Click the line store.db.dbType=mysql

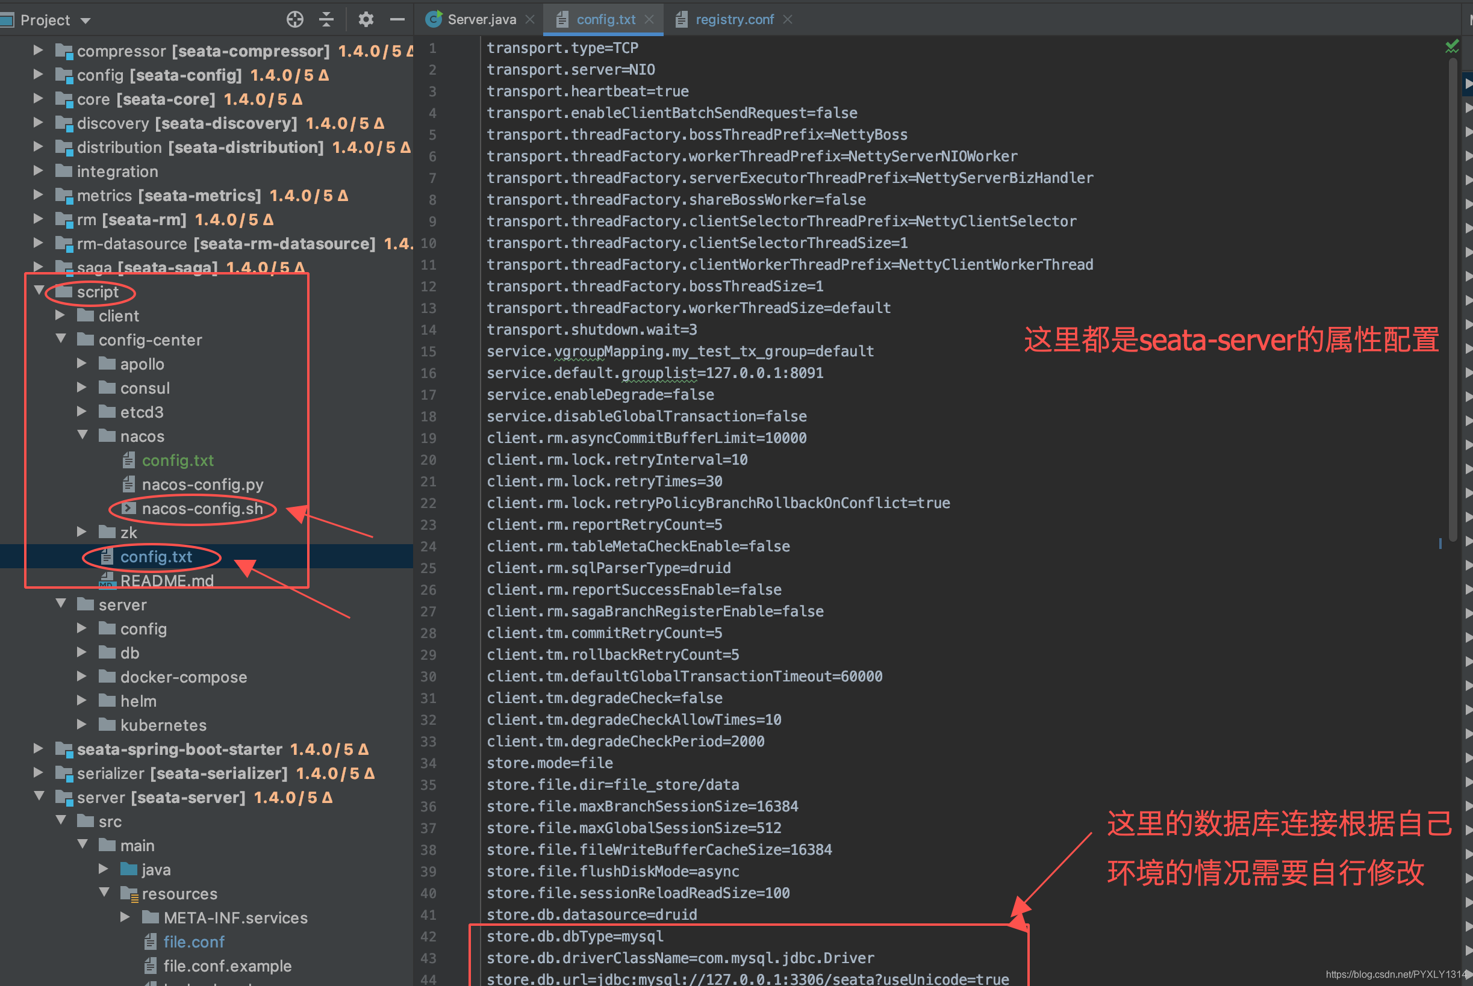click(x=575, y=936)
